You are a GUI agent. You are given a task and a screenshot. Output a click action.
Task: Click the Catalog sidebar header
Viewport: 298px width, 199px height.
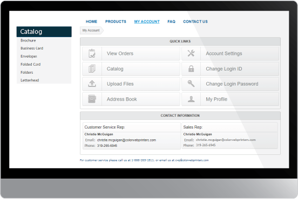pos(44,32)
